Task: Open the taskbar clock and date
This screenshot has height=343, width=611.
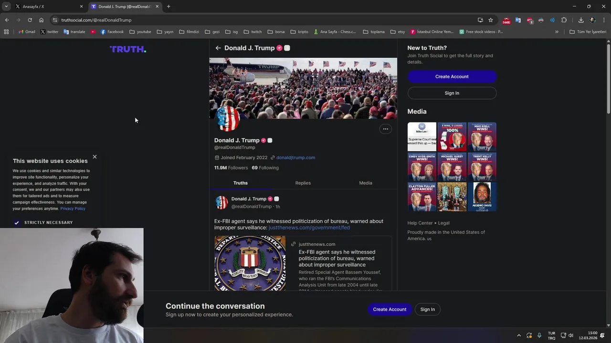Action: (588, 335)
